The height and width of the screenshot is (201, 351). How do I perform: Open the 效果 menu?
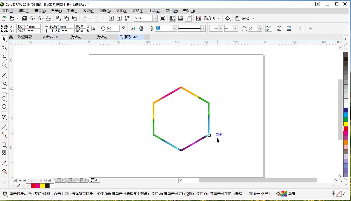pos(88,11)
